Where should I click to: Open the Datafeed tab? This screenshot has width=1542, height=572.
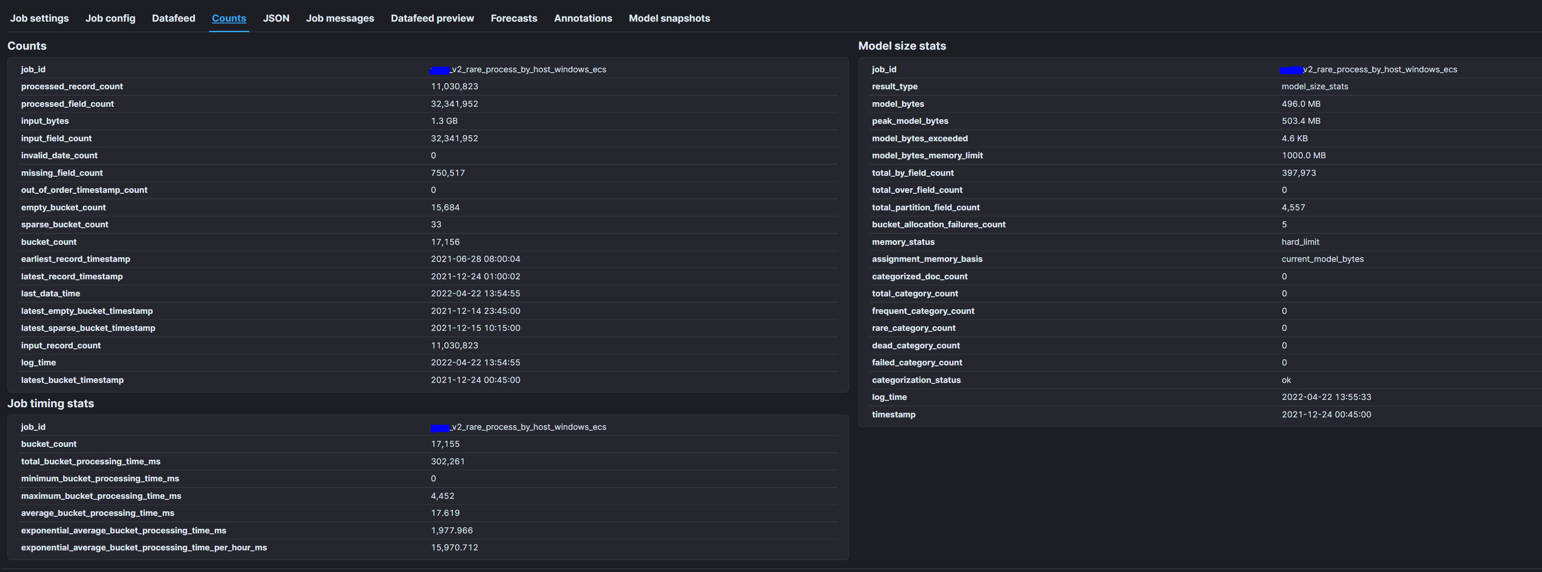click(173, 18)
